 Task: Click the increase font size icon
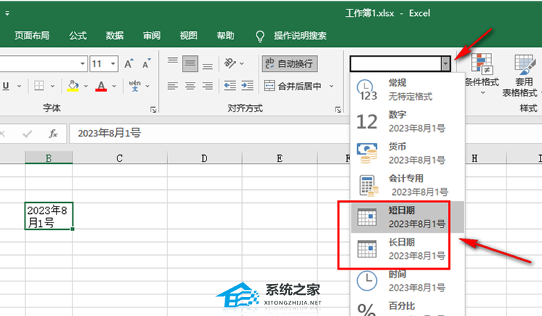129,64
